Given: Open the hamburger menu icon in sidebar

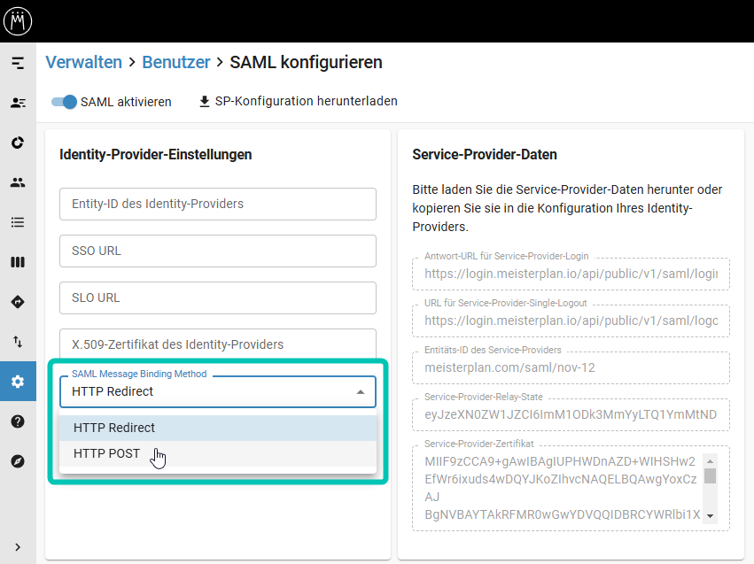Looking at the screenshot, I should [x=18, y=63].
